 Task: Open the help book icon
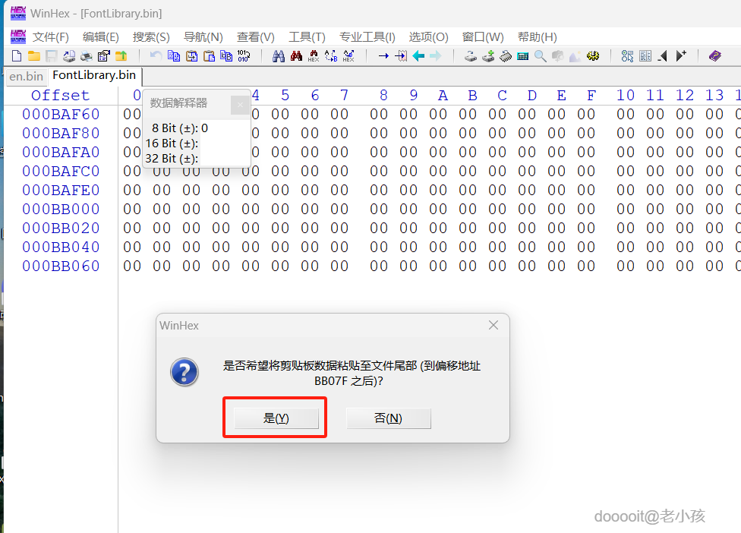714,55
